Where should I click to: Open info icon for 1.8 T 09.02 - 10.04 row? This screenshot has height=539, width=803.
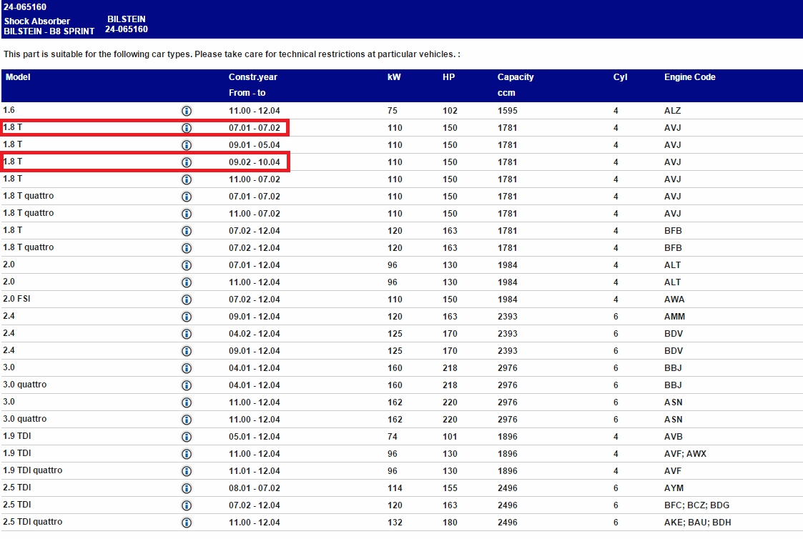pos(187,162)
